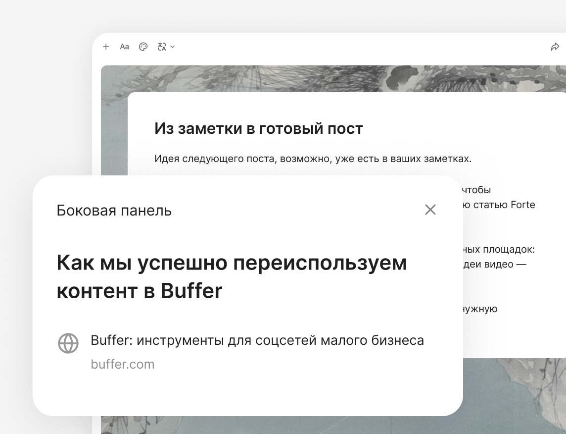Click the plus icon to add content
The image size is (566, 434).
pos(106,47)
